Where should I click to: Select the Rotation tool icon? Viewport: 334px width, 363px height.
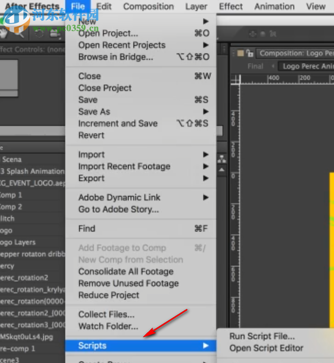tap(39, 34)
